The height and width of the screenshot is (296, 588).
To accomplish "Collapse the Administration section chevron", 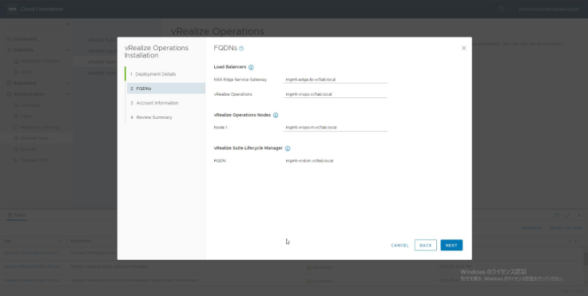I will click(67, 94).
